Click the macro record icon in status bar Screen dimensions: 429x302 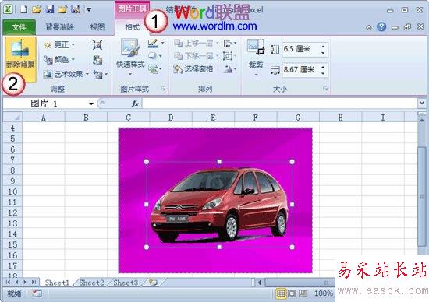click(x=37, y=293)
